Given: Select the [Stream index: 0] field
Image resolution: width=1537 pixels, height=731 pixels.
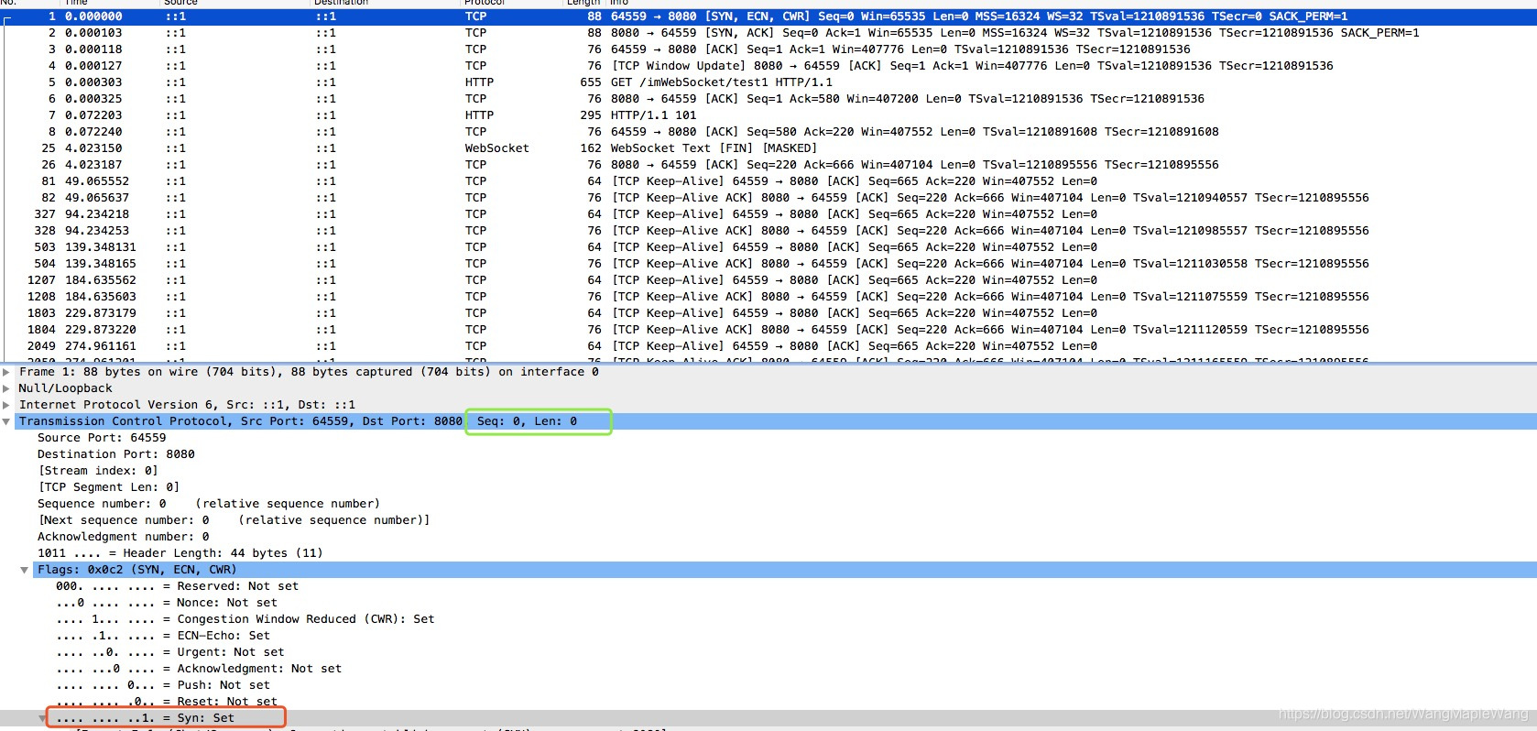Looking at the screenshot, I should click(x=98, y=471).
